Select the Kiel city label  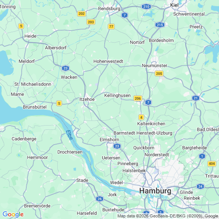pyautogui.click(x=174, y=5)
